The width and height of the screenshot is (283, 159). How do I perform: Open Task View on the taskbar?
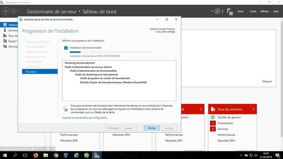click(x=25, y=155)
